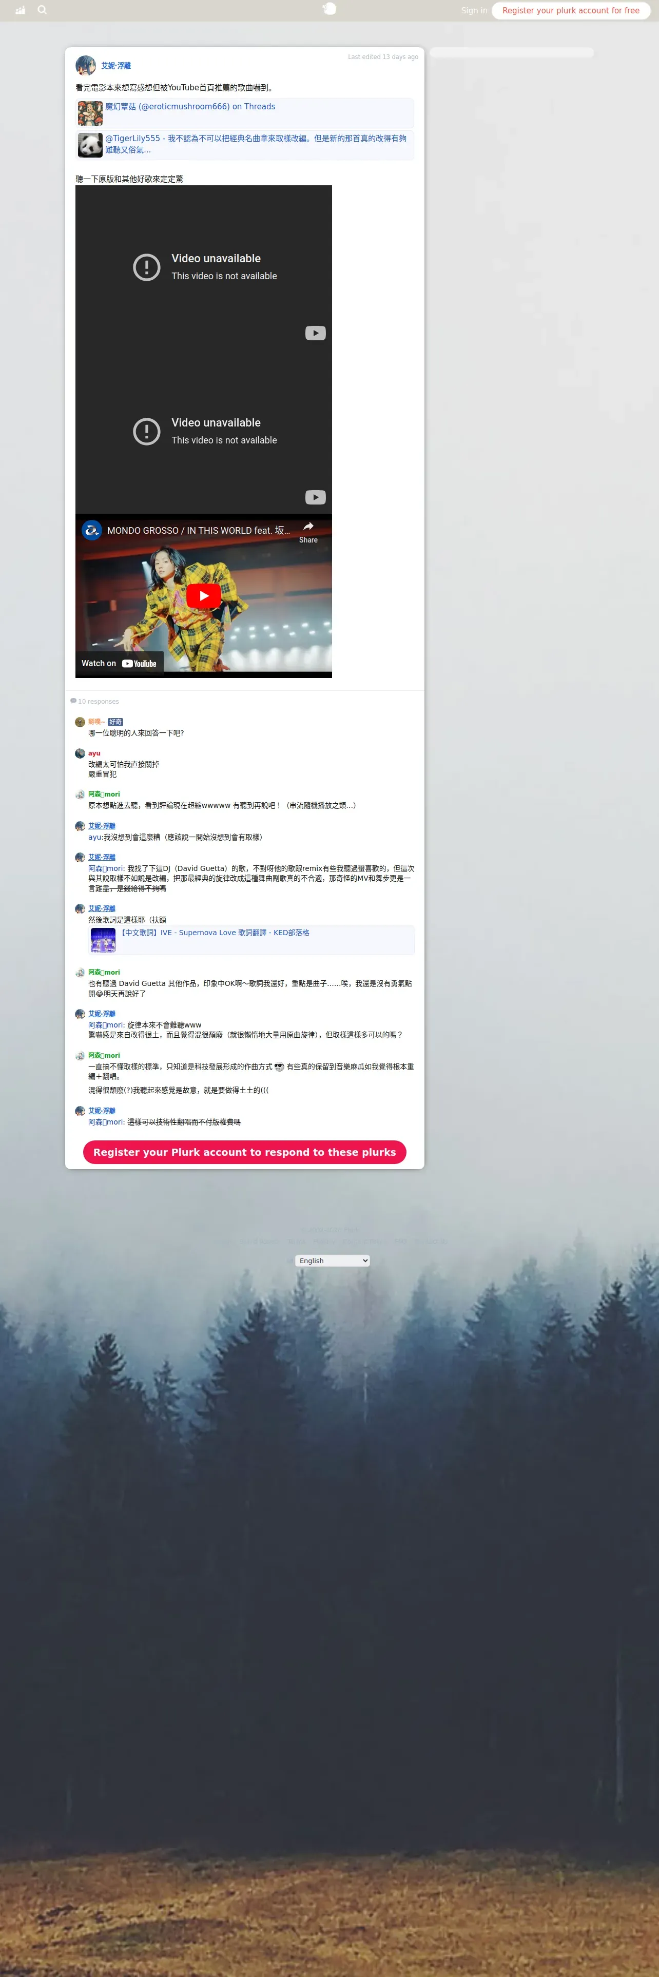
Task: Click the MONDO GROSSO / IN THIS WORLD title
Action: pyautogui.click(x=199, y=530)
